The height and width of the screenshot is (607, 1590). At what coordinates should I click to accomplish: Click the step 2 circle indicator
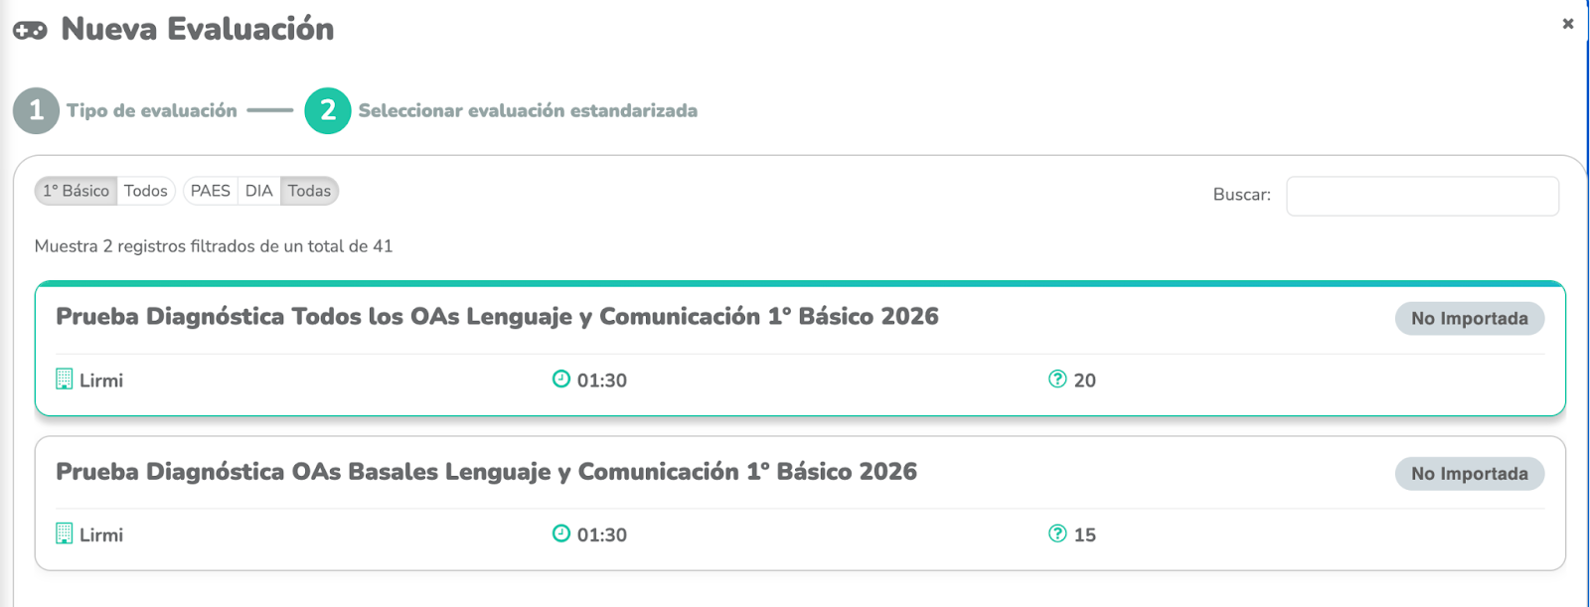[x=328, y=110]
